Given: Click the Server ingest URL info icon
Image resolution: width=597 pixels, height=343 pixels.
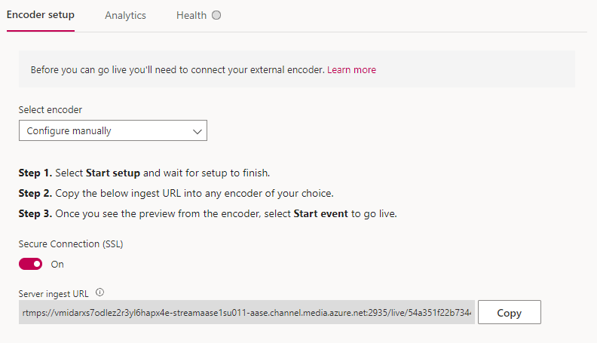Looking at the screenshot, I should [x=99, y=292].
